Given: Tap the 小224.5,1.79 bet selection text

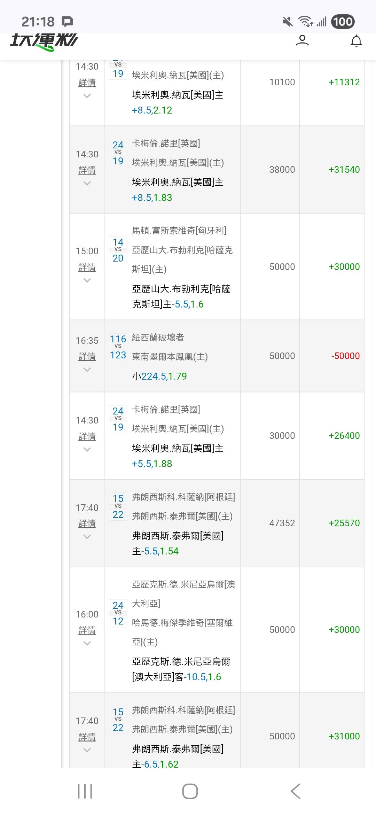Looking at the screenshot, I should click(159, 376).
